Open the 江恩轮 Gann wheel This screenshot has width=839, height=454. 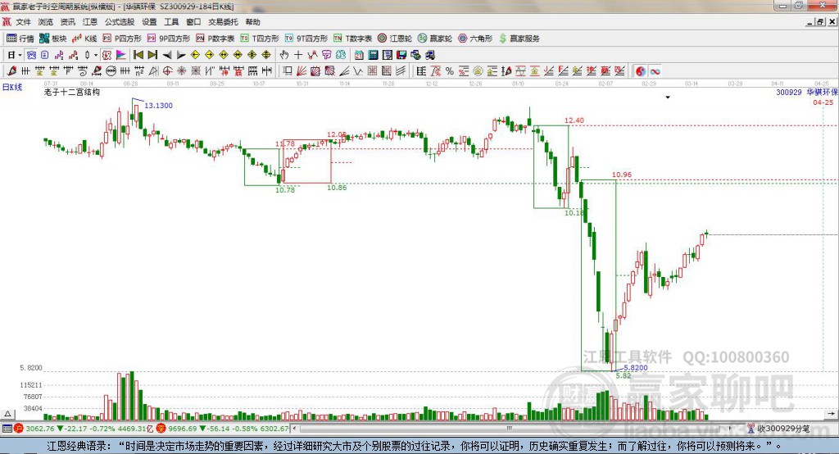coord(395,39)
